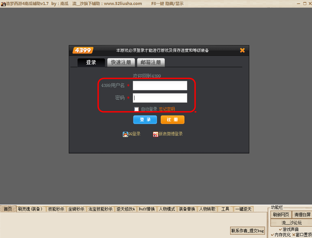The width and height of the screenshot is (312, 238).
Task: Open the 人物转职 tab
Action: click(x=207, y=209)
